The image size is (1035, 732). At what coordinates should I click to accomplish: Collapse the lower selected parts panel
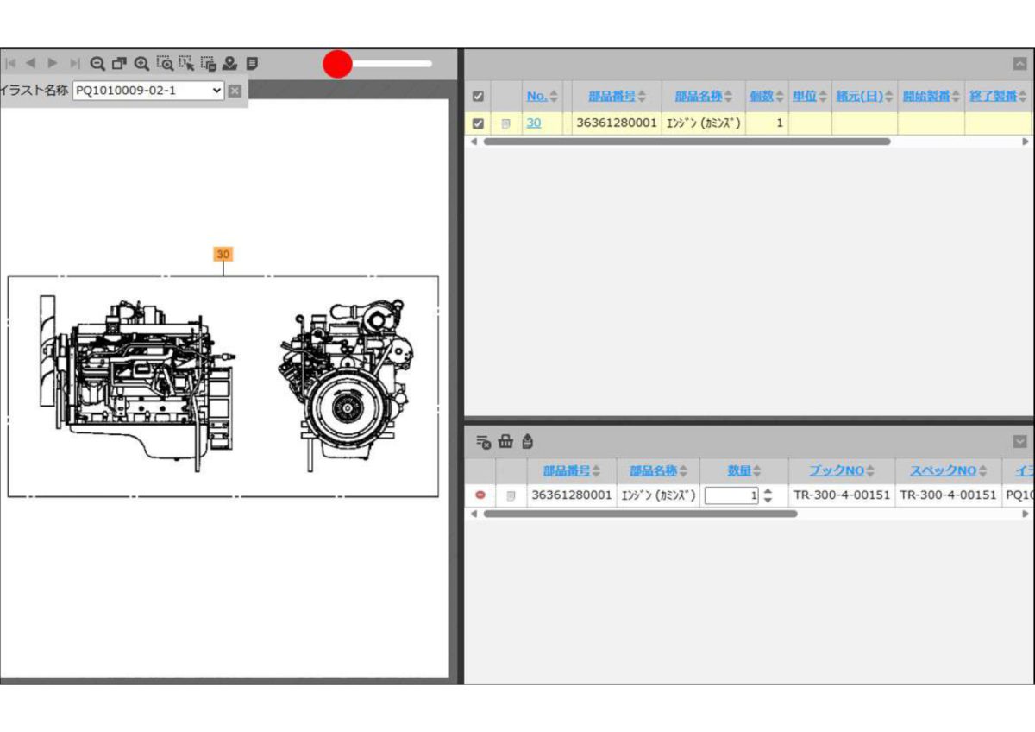click(x=1020, y=442)
